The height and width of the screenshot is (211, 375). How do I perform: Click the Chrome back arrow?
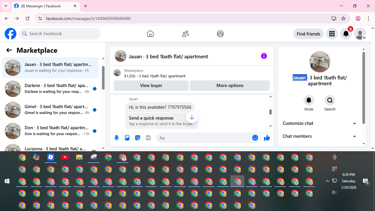(6, 18)
